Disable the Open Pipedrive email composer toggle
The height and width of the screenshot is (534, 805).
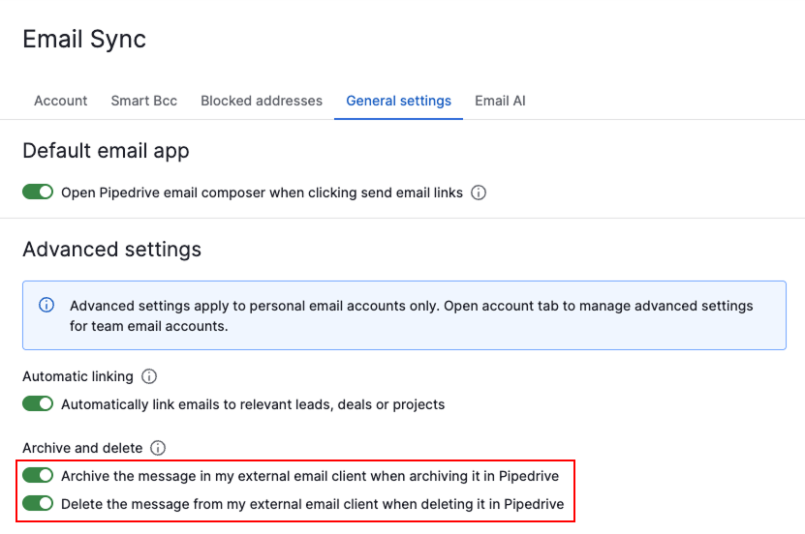tap(38, 193)
